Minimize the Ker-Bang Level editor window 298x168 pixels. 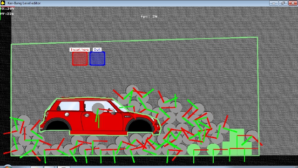[274, 3]
